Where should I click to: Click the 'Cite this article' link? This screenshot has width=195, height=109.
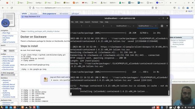point(8,69)
